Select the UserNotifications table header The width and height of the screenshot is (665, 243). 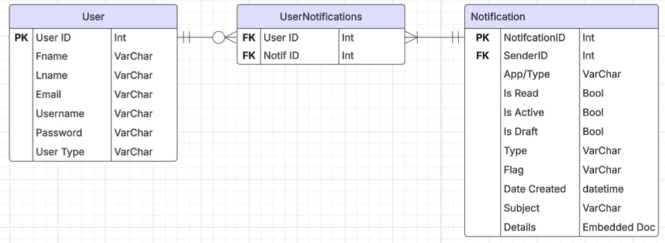[x=321, y=17]
